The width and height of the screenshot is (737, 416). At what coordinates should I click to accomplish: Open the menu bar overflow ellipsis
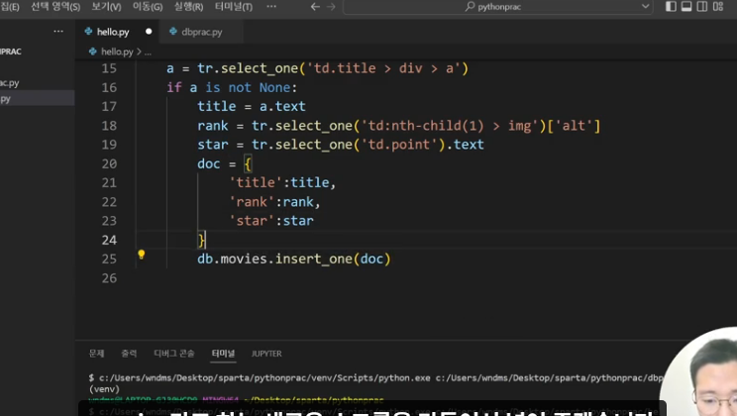coord(271,6)
